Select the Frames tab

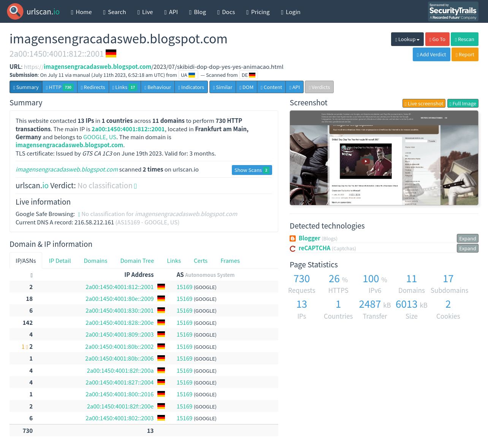pos(230,261)
